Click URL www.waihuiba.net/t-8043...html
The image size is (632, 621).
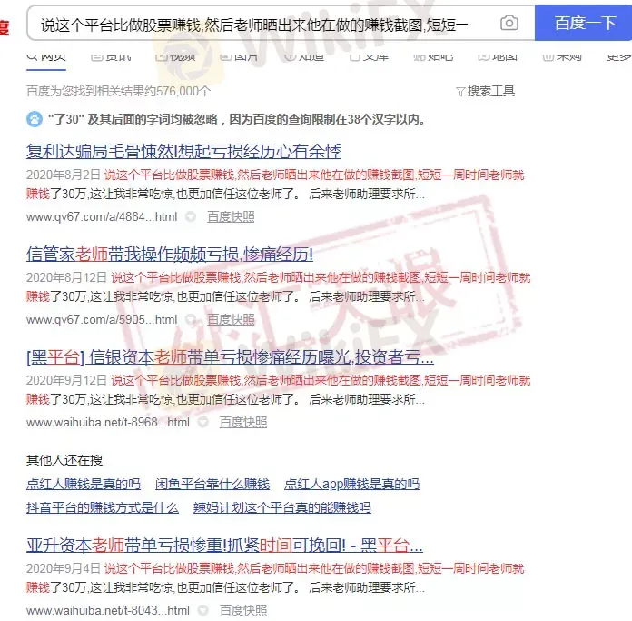(108, 610)
